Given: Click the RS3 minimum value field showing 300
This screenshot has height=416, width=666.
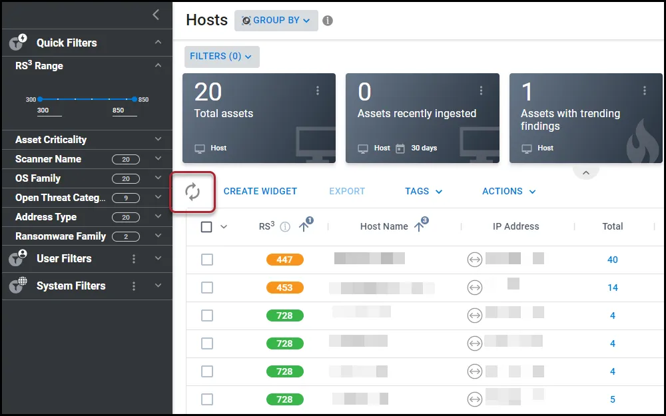Looking at the screenshot, I should [x=49, y=110].
